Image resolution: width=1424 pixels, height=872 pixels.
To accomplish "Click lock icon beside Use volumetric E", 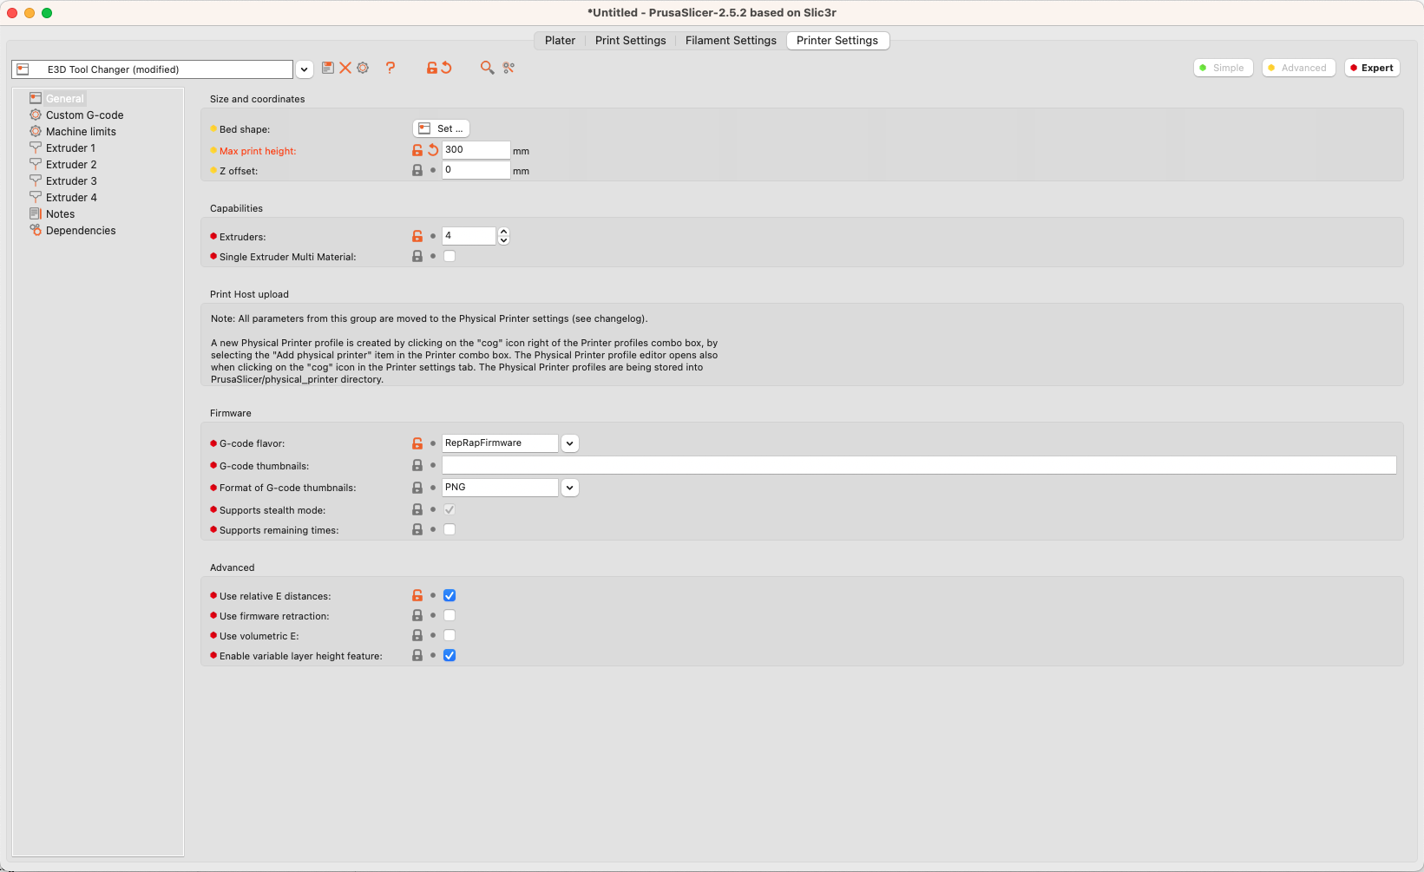I will pyautogui.click(x=417, y=635).
